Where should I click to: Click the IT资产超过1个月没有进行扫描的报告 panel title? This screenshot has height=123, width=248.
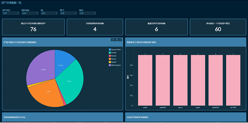click(20, 42)
